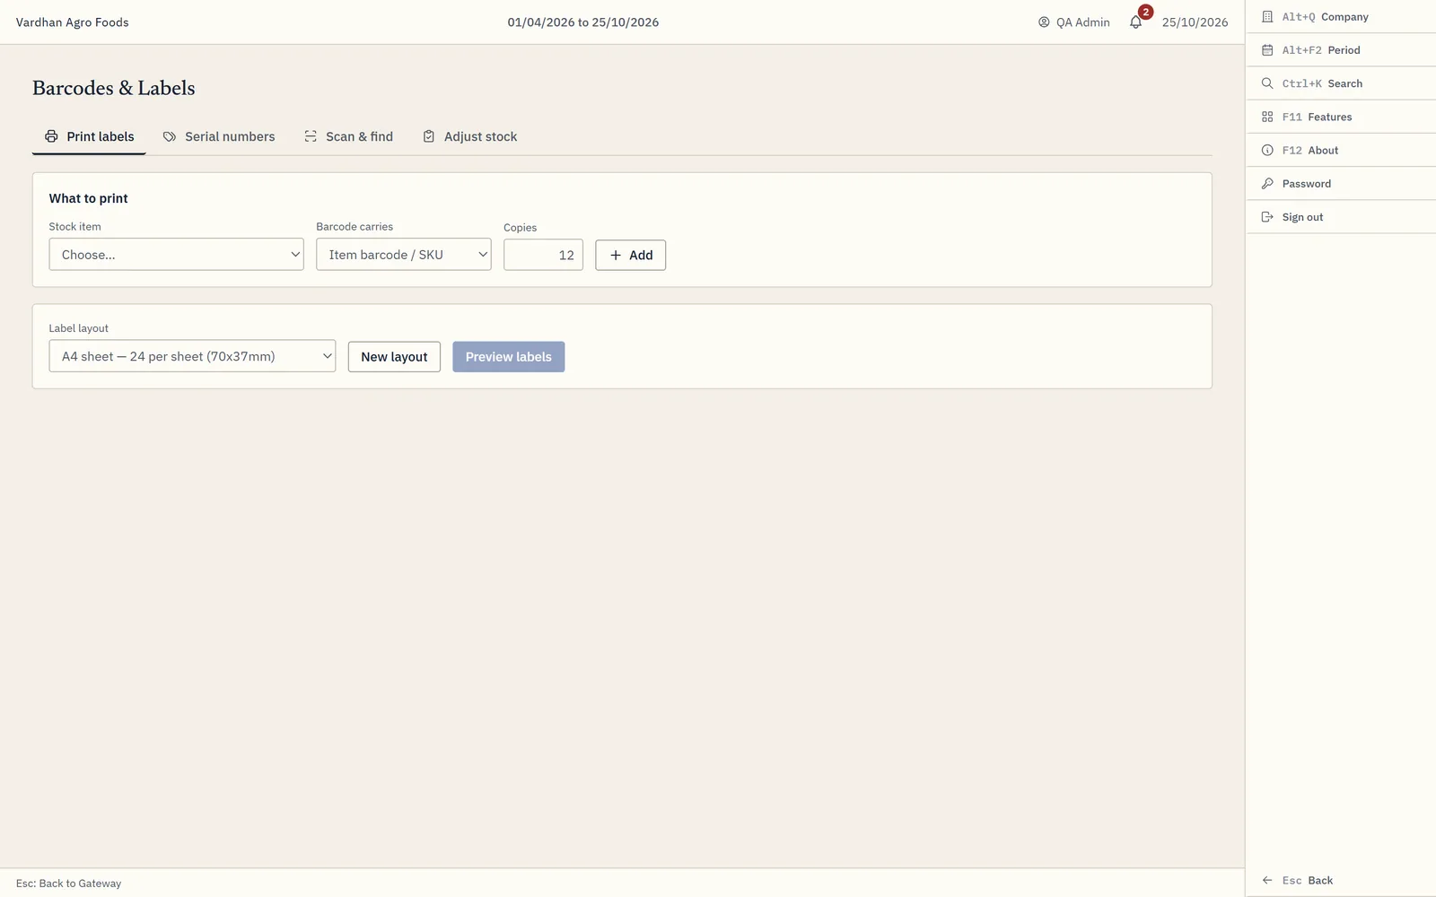The height and width of the screenshot is (897, 1436).
Task: Click Password label in sidebar
Action: 1306,184
